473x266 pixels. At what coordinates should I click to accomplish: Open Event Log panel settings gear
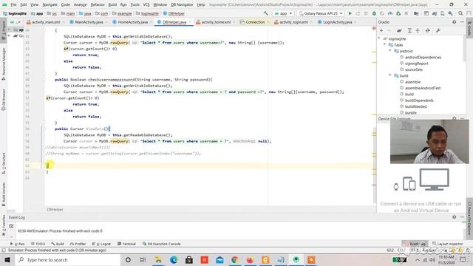(x=455, y=216)
